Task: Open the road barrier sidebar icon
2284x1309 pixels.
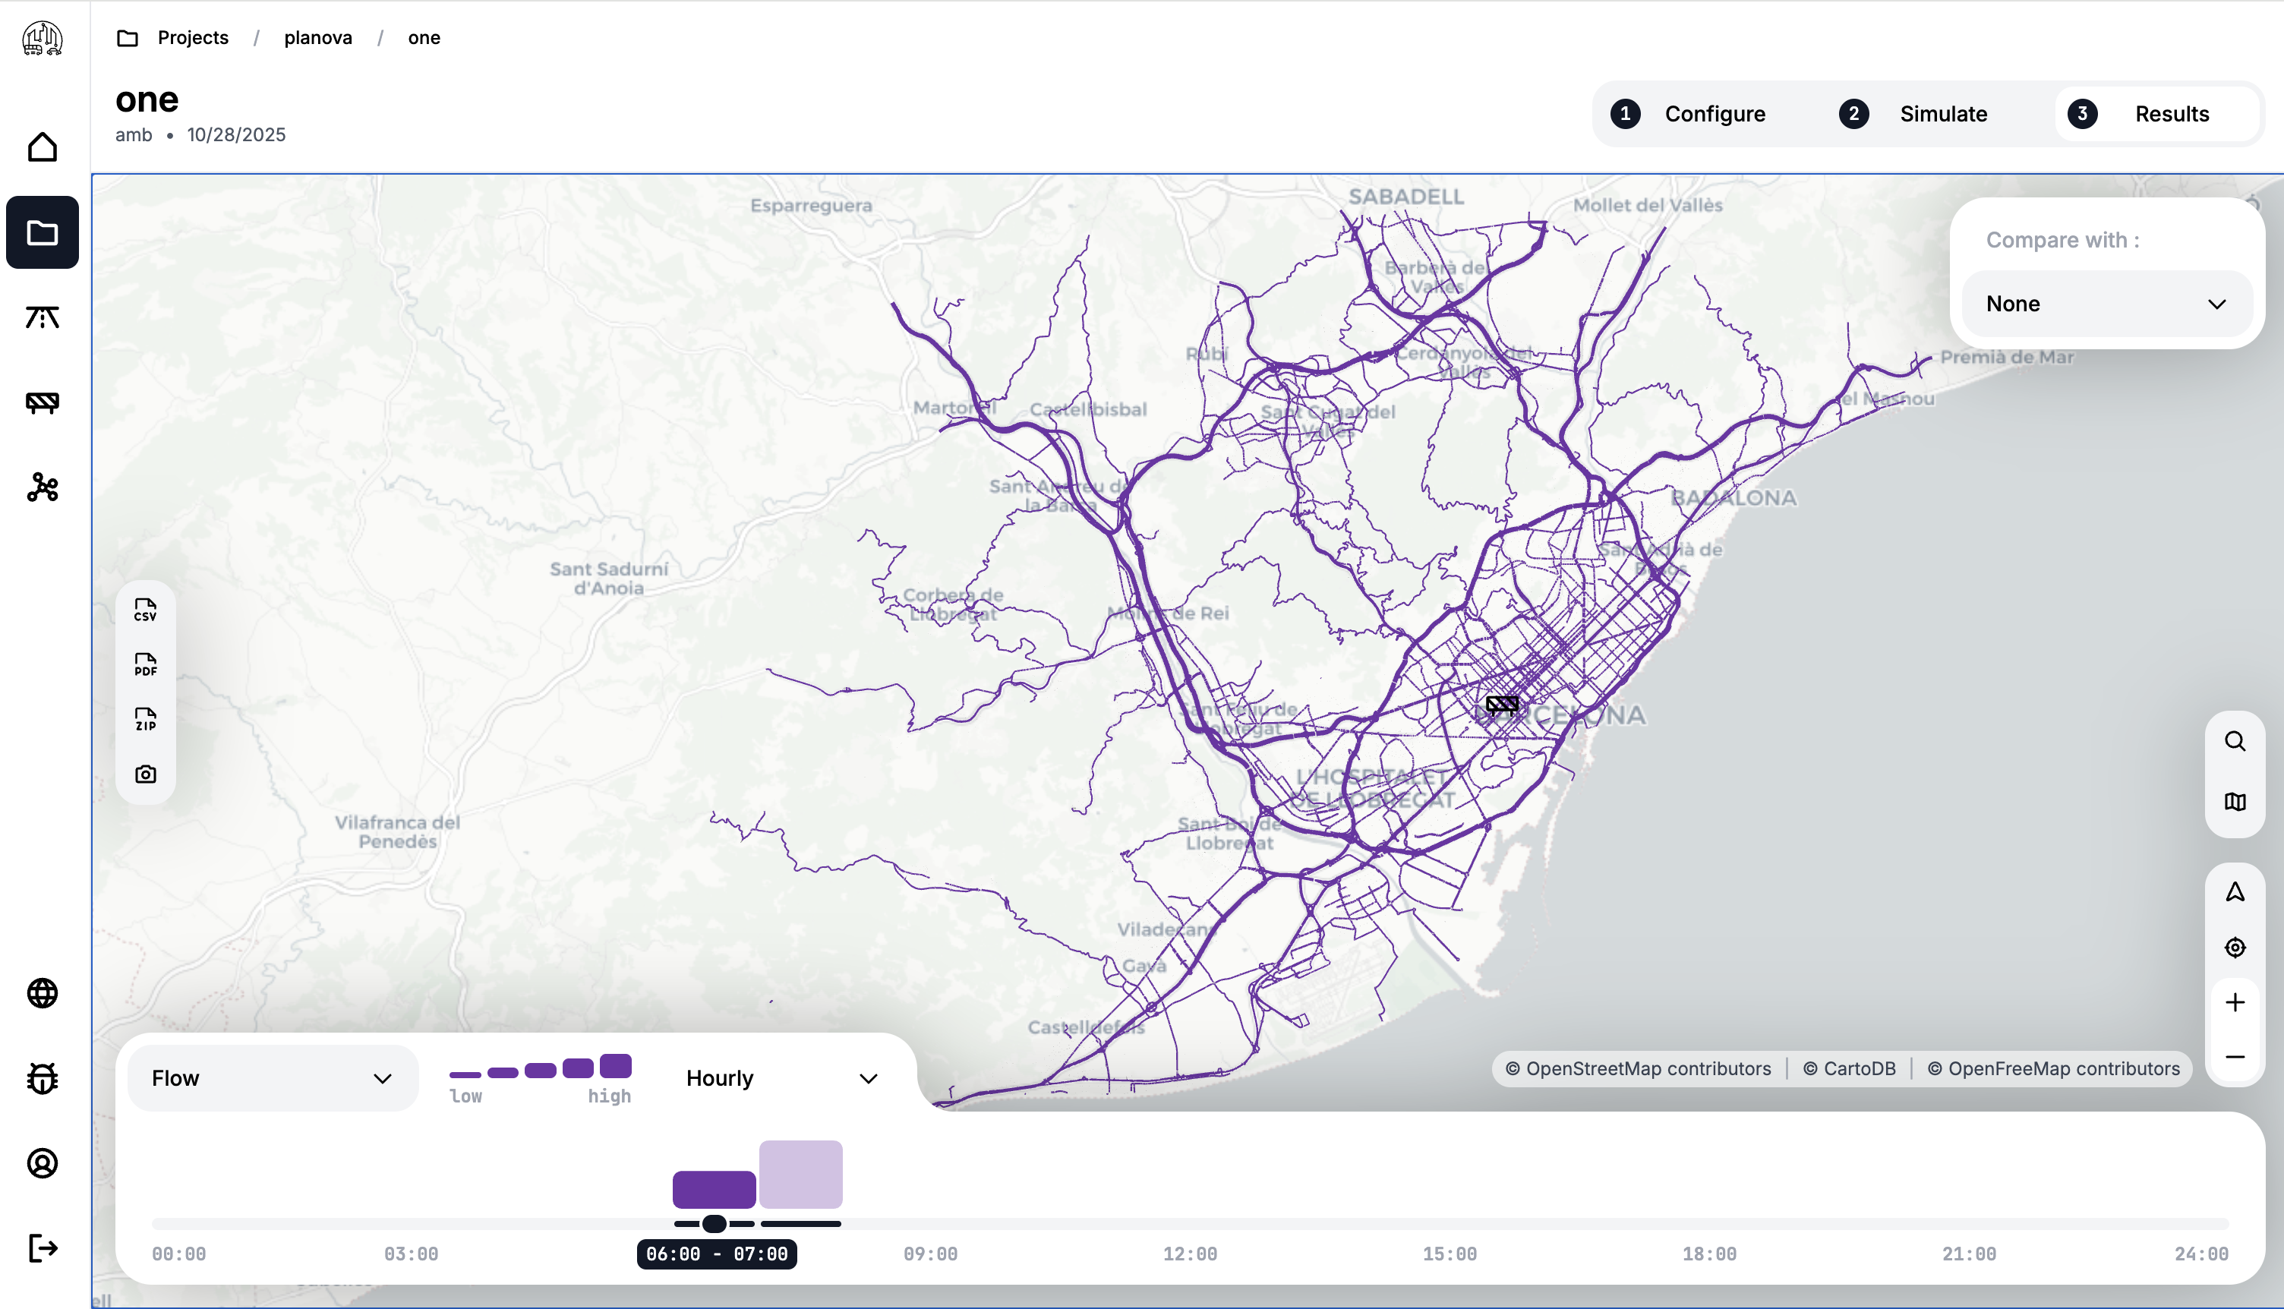Action: click(x=43, y=402)
